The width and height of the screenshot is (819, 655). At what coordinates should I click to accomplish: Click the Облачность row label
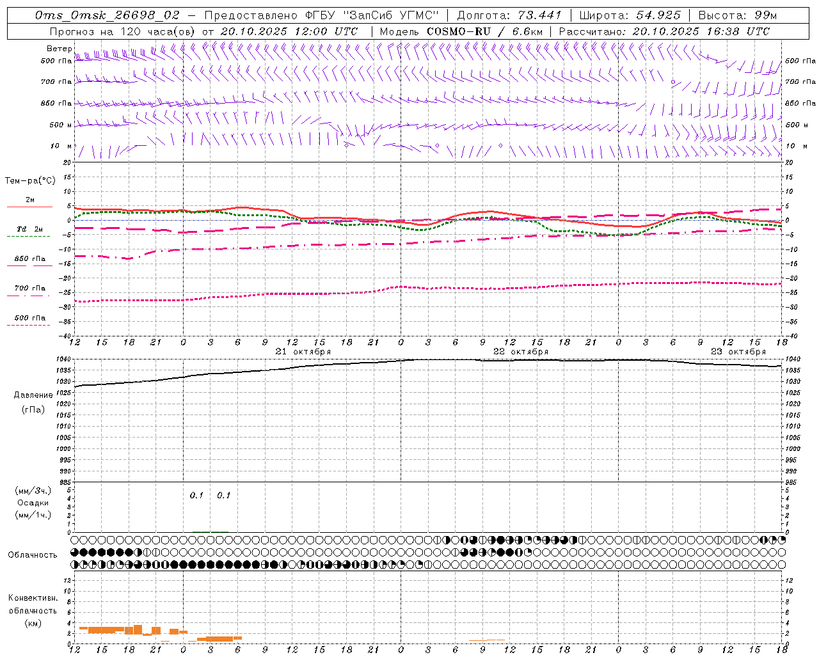(33, 555)
